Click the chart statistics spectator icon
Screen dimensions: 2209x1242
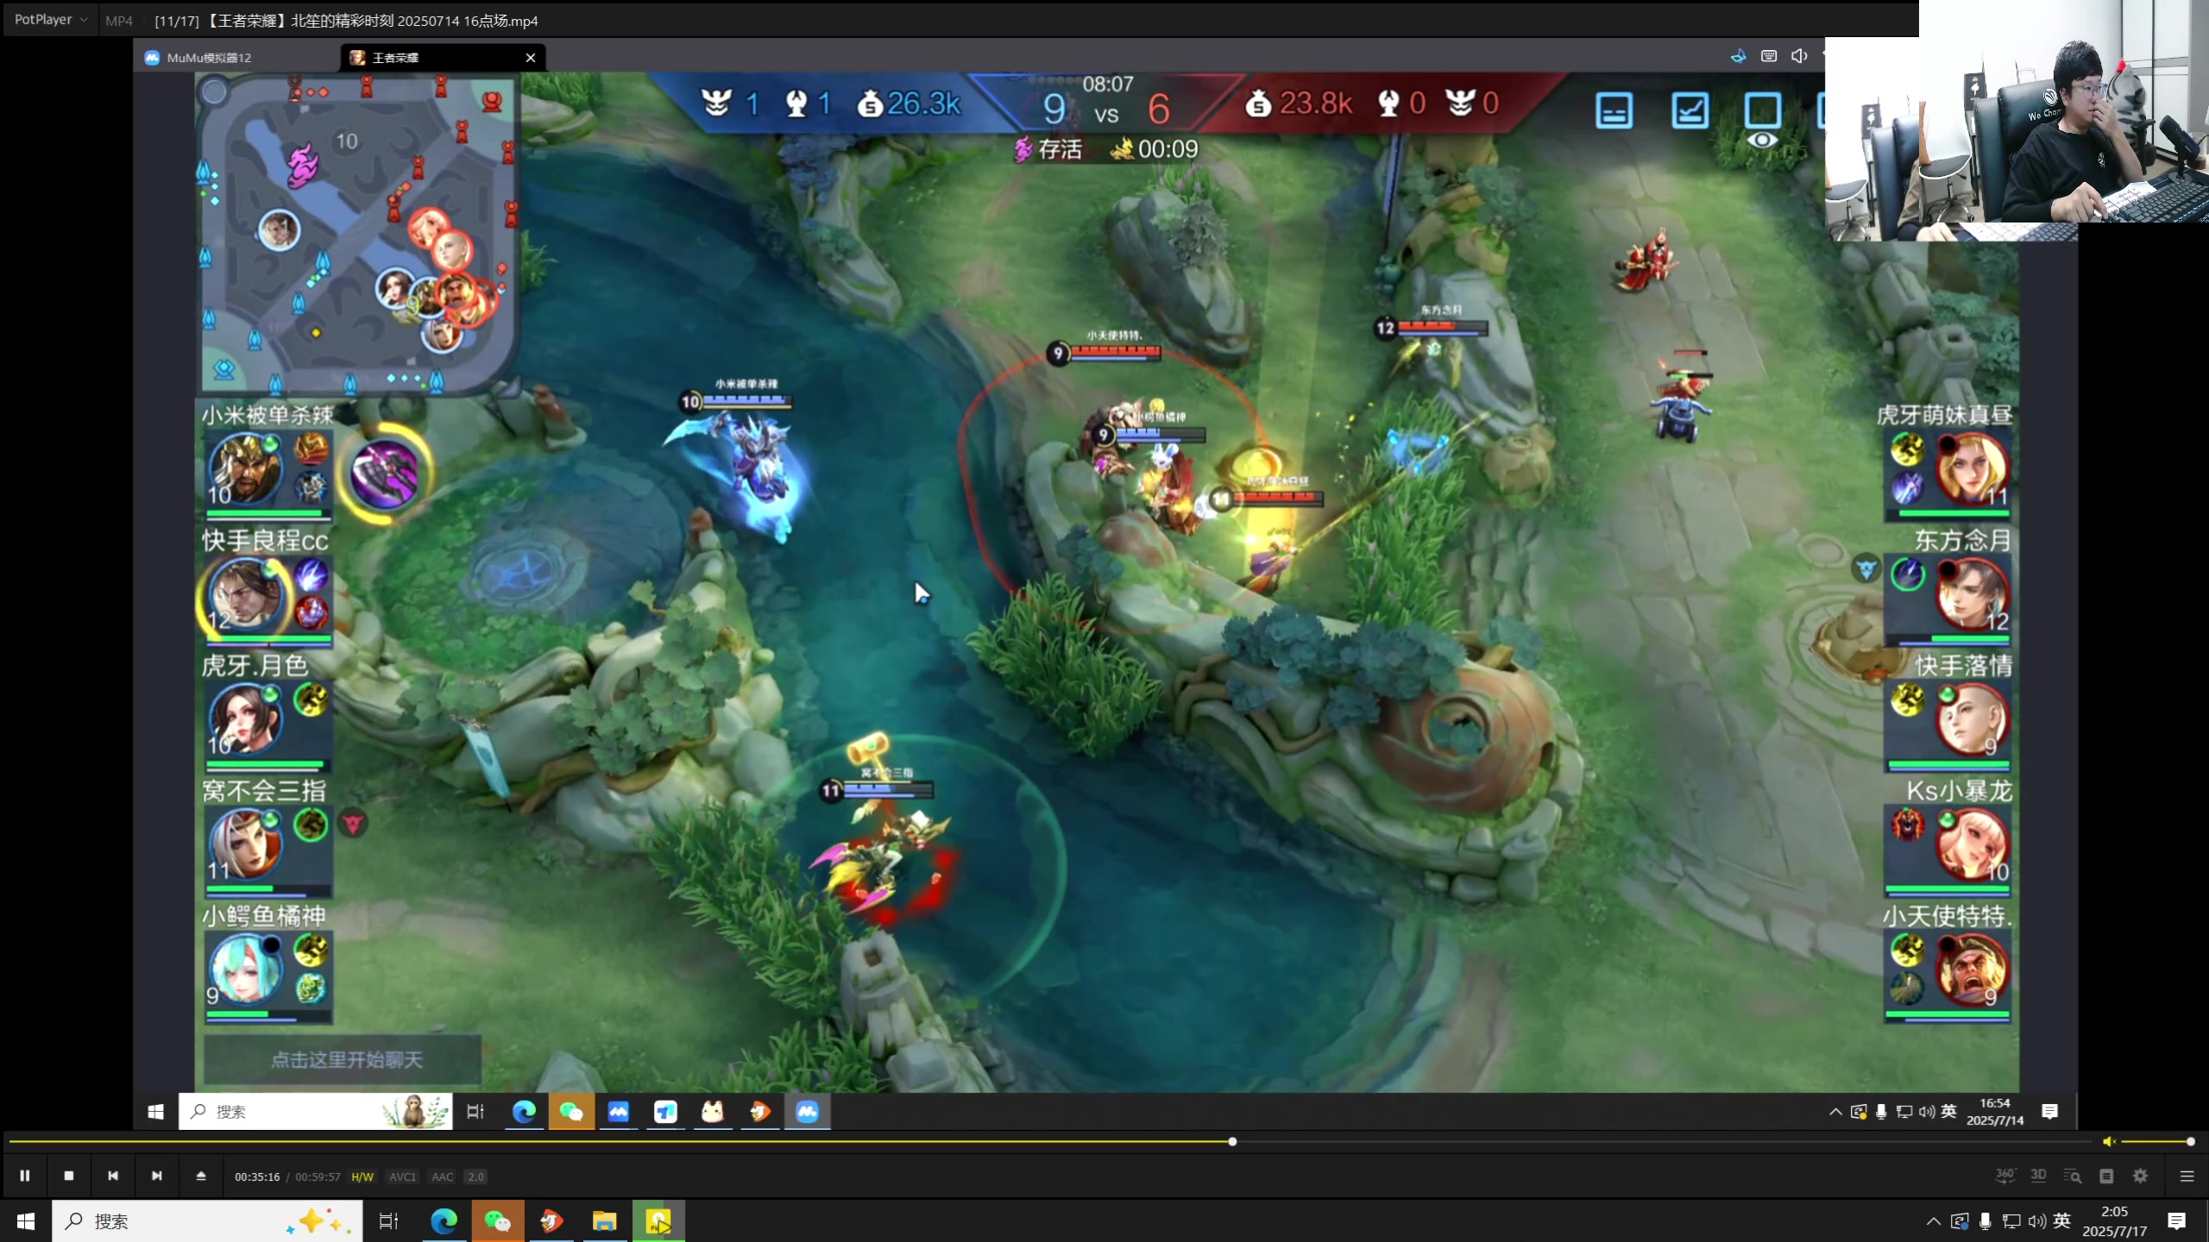1690,110
